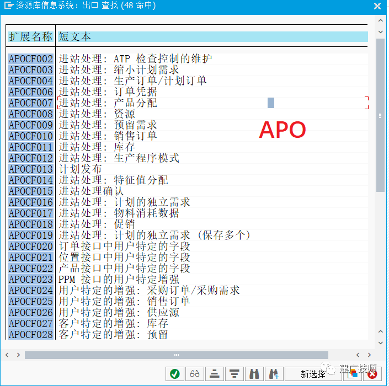Sort descending using the inverted pyramid icon
The height and width of the screenshot is (386, 389).
click(x=234, y=374)
